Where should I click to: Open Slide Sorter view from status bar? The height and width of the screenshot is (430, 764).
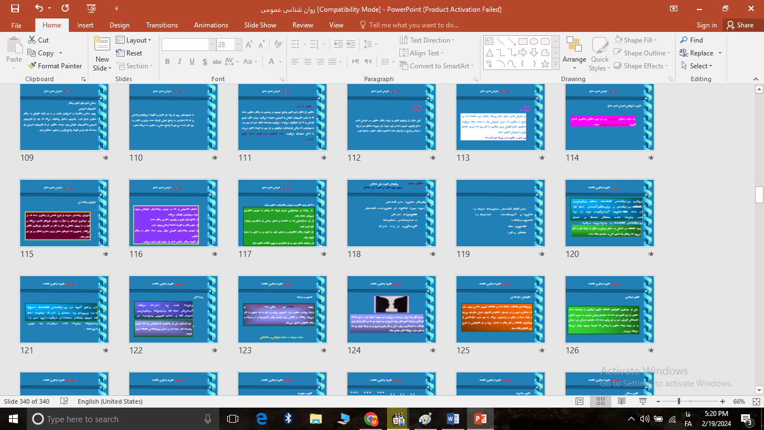click(600, 401)
